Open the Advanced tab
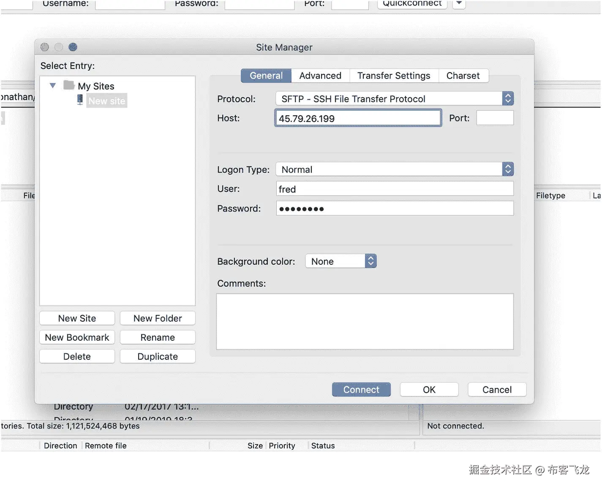Screen dimensions: 602x488 (x=320, y=76)
